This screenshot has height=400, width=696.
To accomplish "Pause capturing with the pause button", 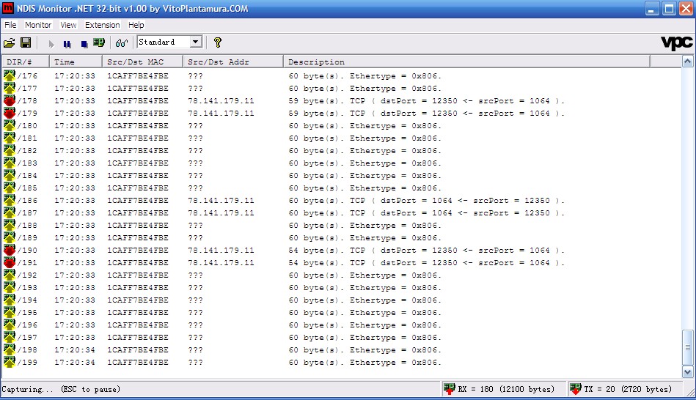I will [x=67, y=43].
